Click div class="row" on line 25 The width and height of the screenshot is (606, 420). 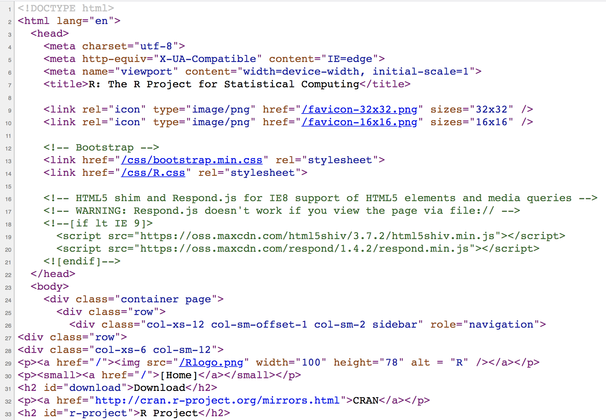point(111,312)
